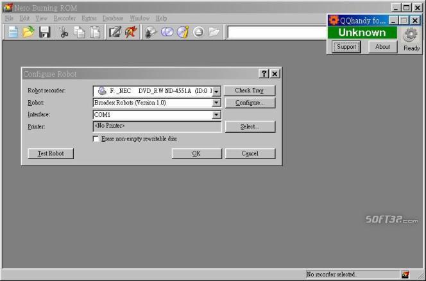
Task: Click the Copy CD two-discs icon
Action: 167,32
